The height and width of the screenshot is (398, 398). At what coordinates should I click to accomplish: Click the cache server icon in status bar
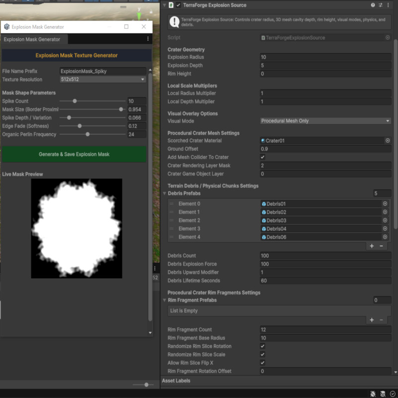[383, 394]
